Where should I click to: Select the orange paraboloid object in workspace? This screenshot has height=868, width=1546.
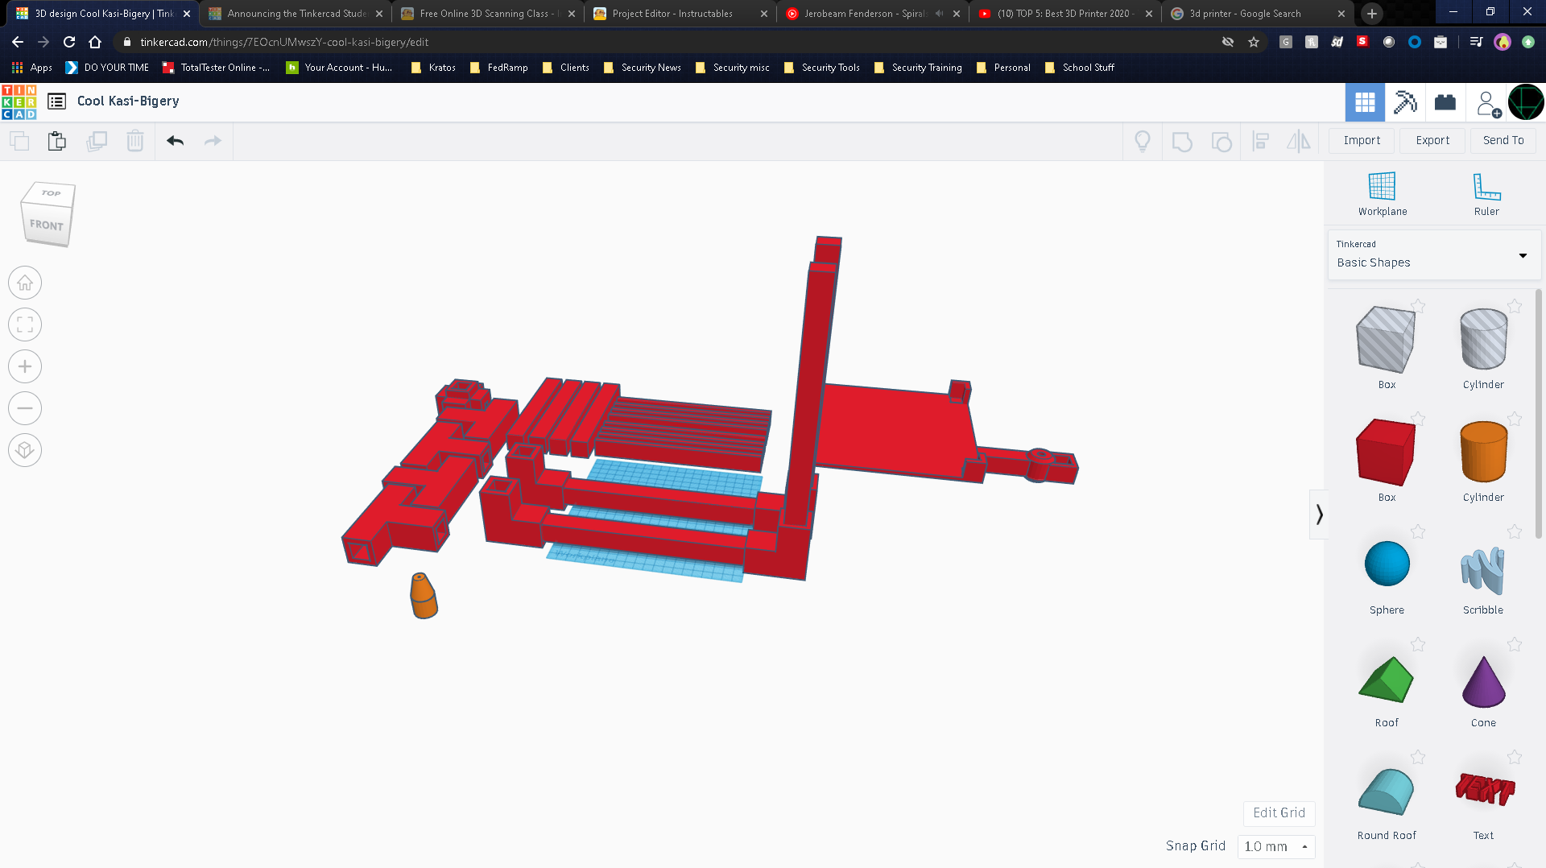[423, 596]
